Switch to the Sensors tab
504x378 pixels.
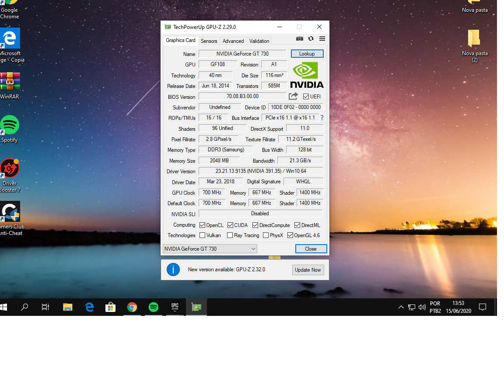(209, 41)
